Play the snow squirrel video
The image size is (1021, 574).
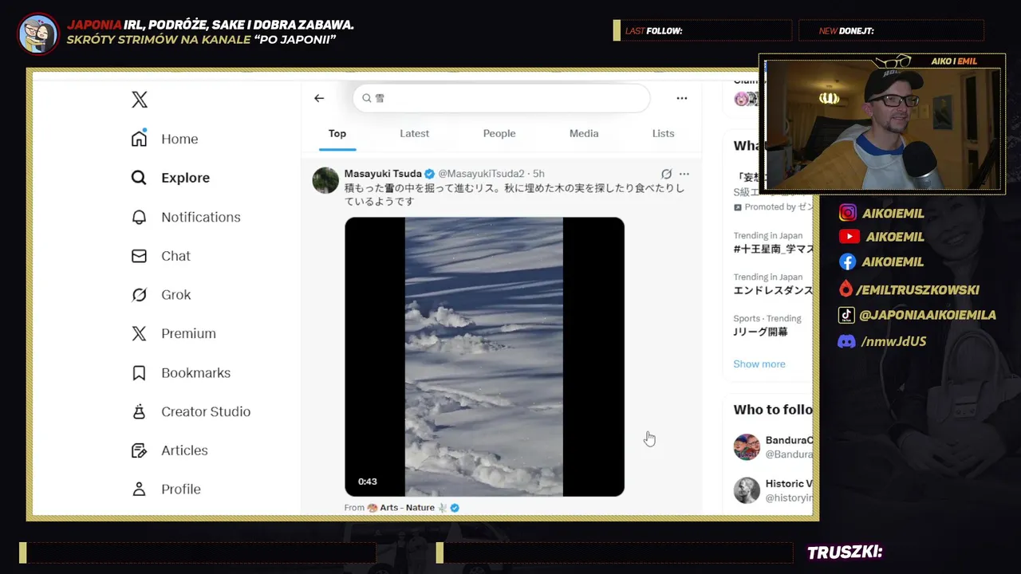point(484,356)
